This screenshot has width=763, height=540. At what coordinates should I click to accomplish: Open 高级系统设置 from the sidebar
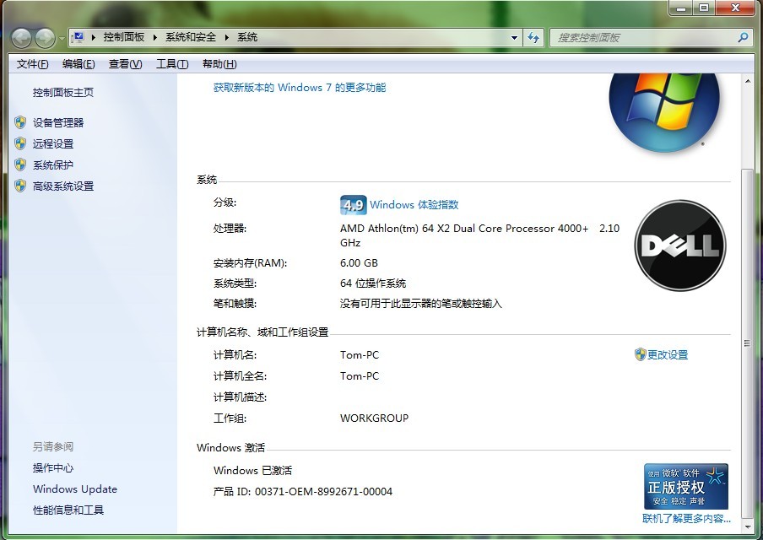pyautogui.click(x=63, y=186)
